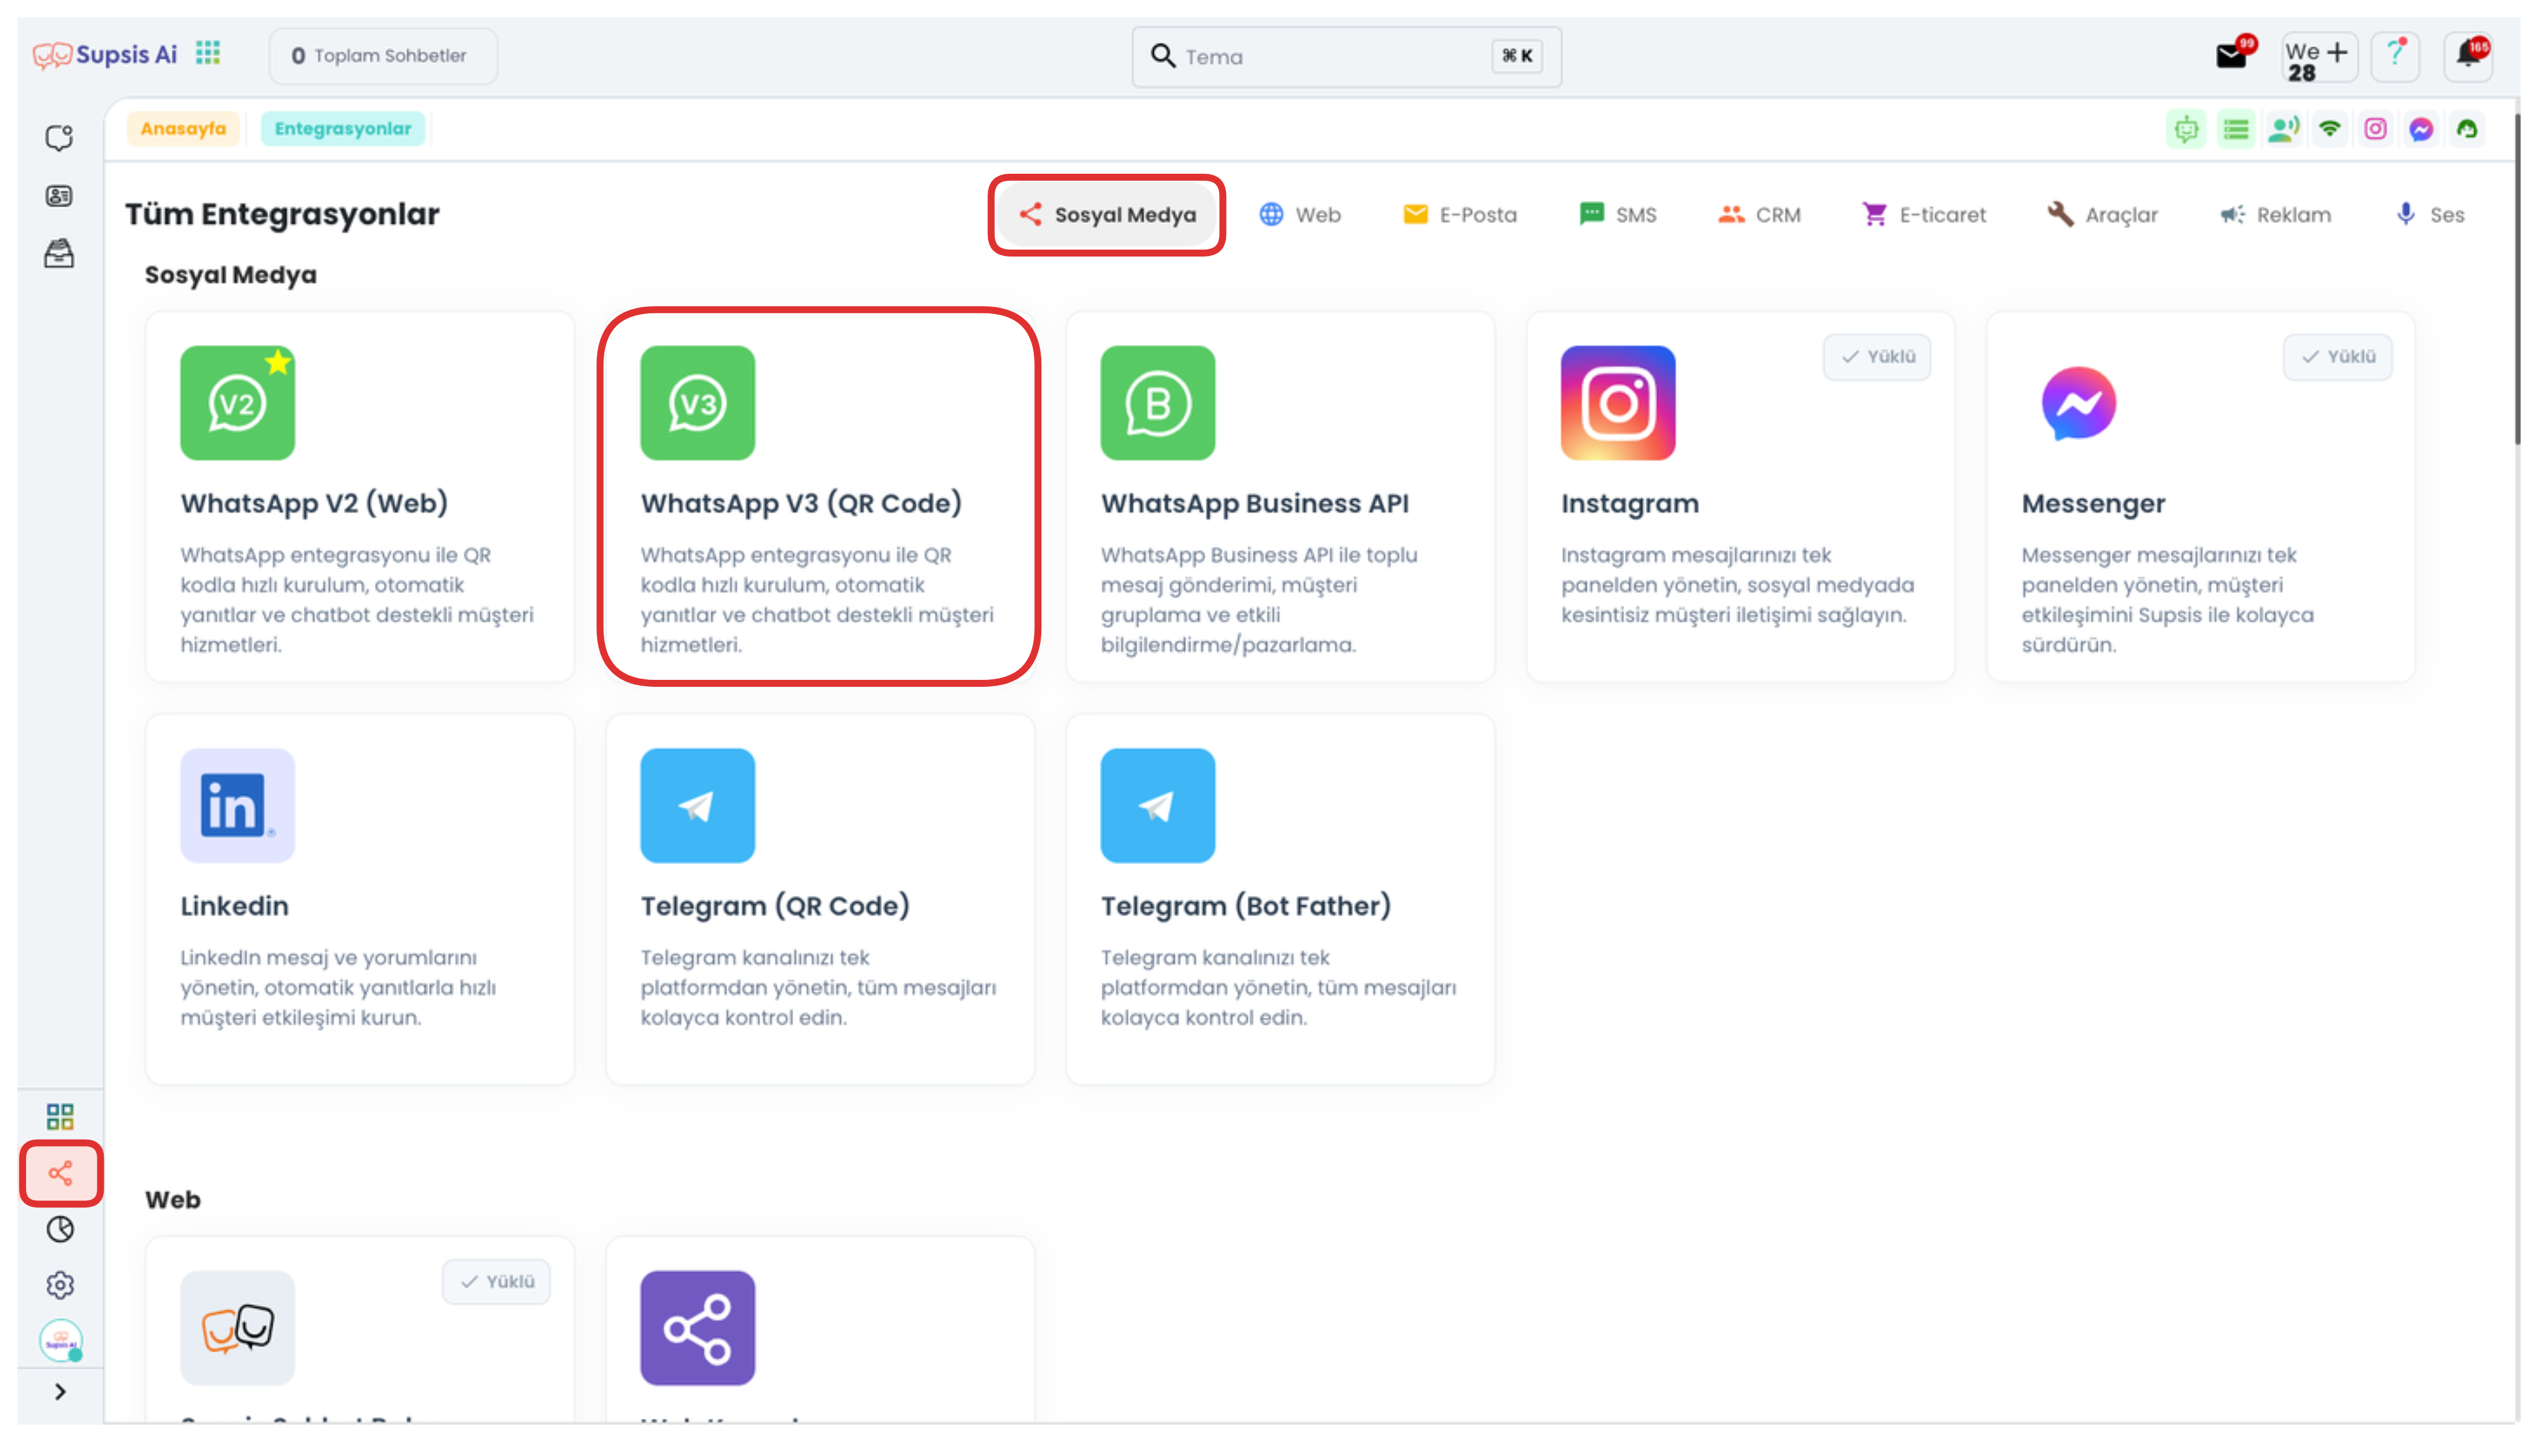Open the apps grid icon beside Supsis Ai
Viewport: 2538px width, 1442px height.
click(207, 53)
